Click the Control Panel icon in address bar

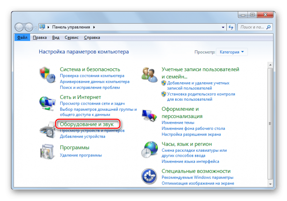click(x=42, y=27)
